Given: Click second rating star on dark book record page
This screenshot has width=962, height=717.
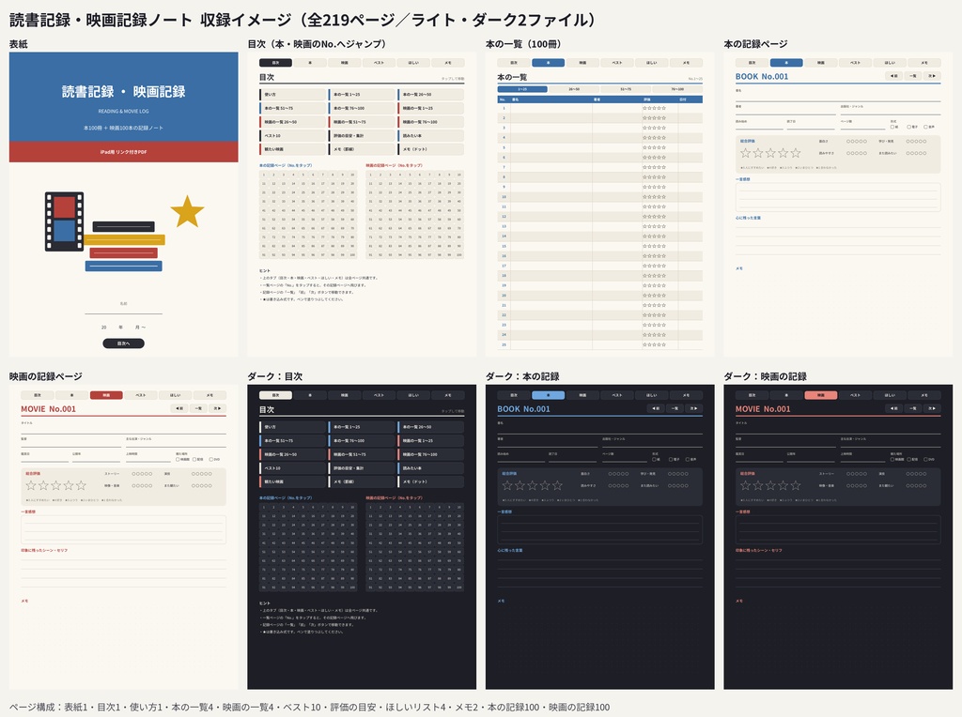Looking at the screenshot, I should [x=520, y=485].
